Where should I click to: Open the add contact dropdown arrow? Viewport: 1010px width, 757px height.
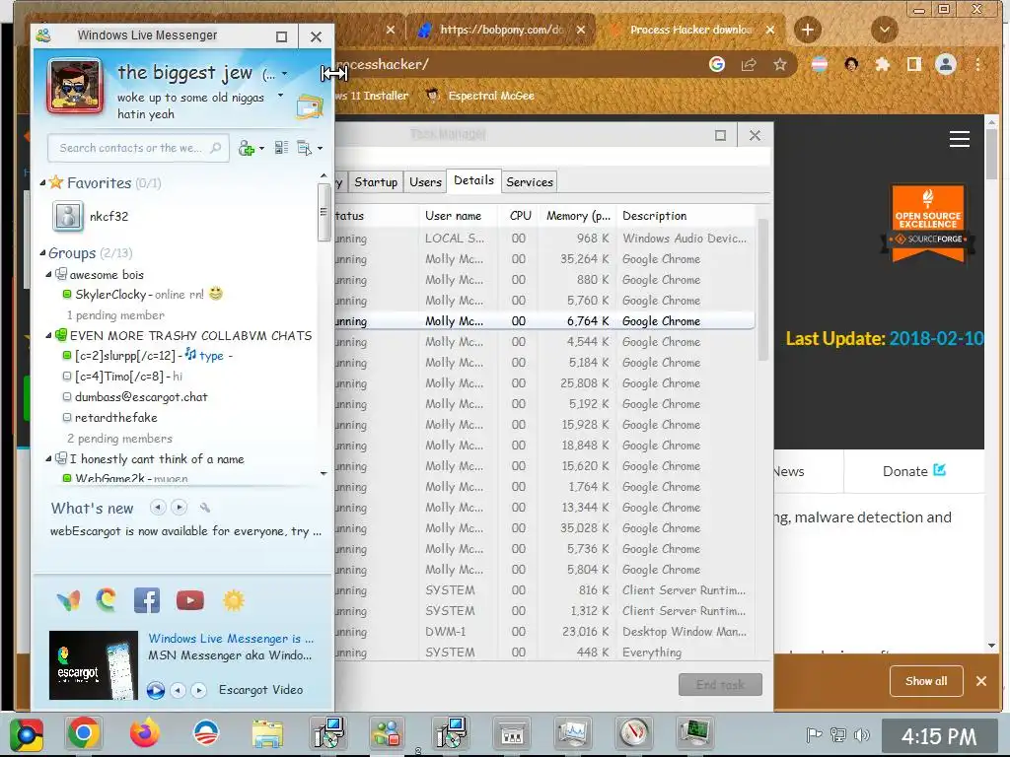coord(260,149)
